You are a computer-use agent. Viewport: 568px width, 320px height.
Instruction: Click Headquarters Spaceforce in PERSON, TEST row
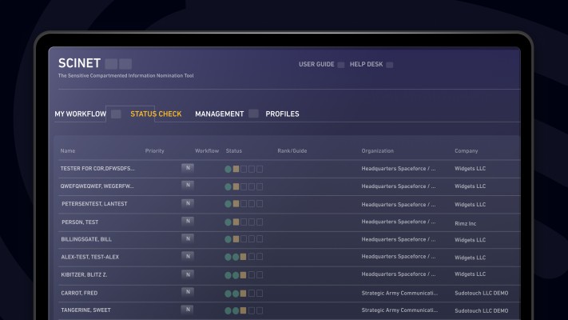399,222
